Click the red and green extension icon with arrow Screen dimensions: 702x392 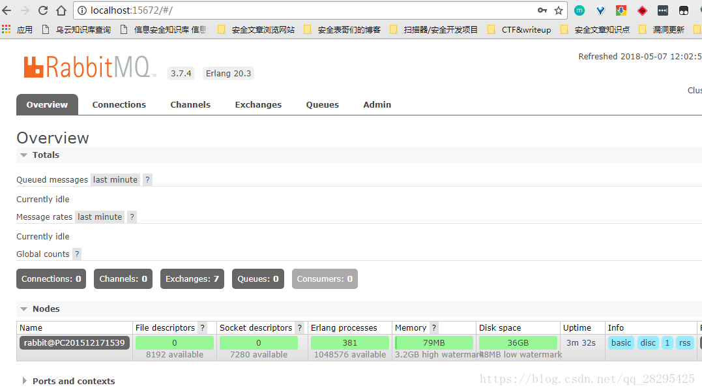click(621, 10)
